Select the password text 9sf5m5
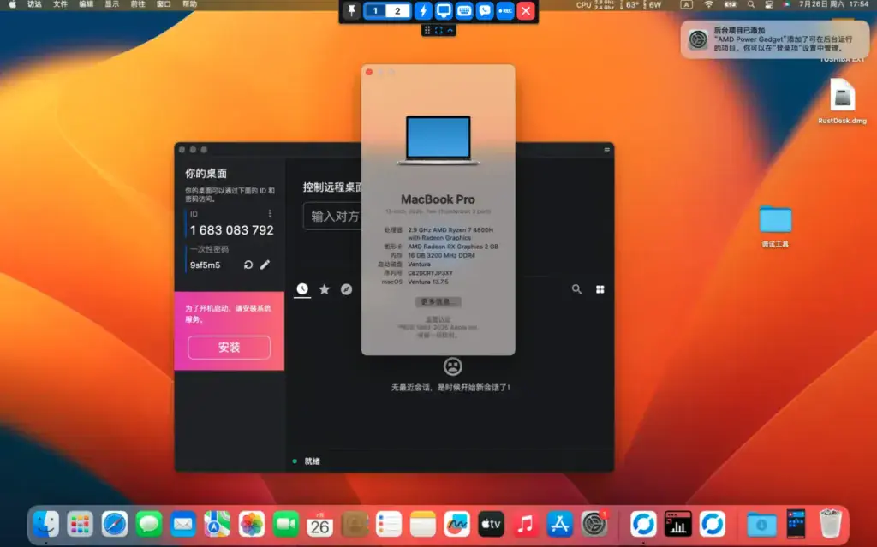The height and width of the screenshot is (547, 877). click(206, 265)
